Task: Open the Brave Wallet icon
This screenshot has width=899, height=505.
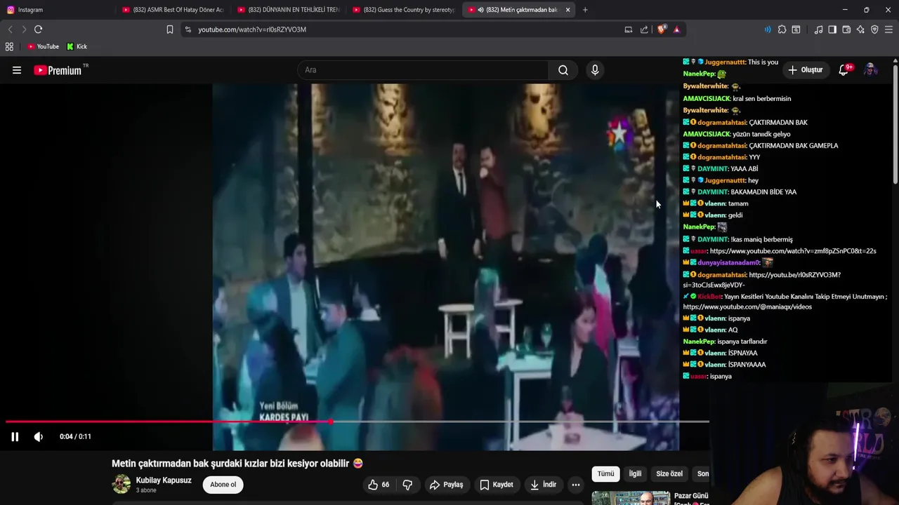Action: (846, 29)
